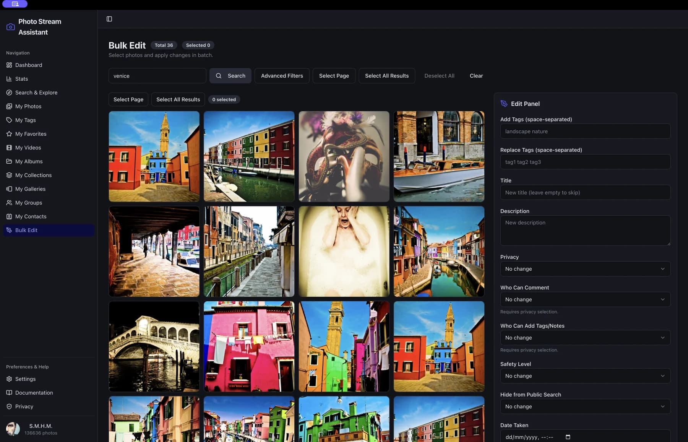Click the Photo Stream Assistant camera logo
The image size is (688, 442).
[x=10, y=26]
